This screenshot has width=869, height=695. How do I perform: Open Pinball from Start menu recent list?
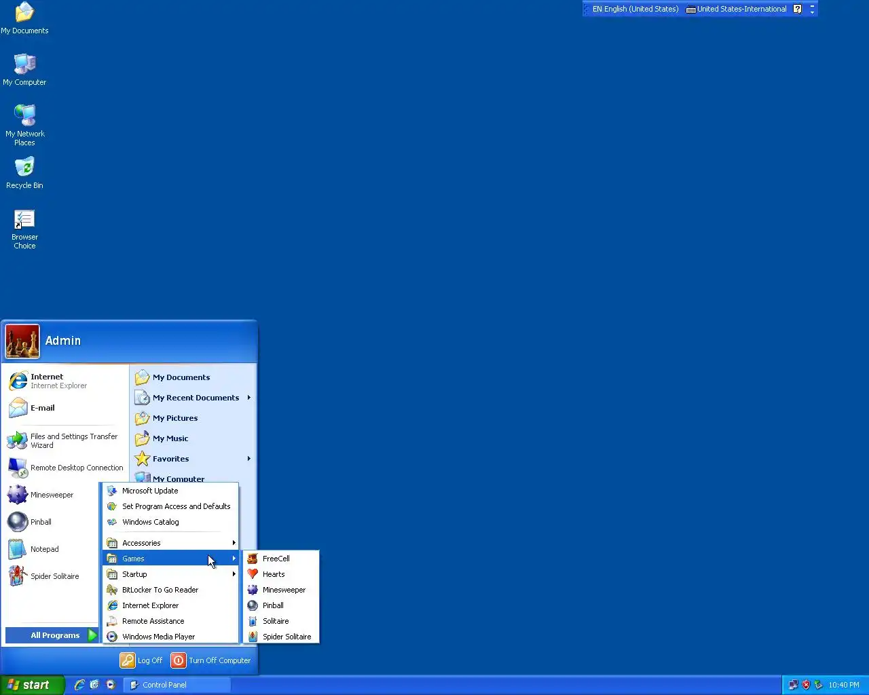click(52, 522)
